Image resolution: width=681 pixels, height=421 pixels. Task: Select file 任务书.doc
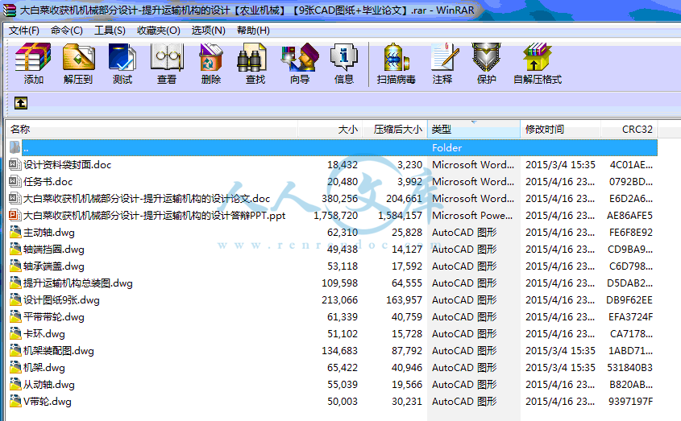pos(48,181)
